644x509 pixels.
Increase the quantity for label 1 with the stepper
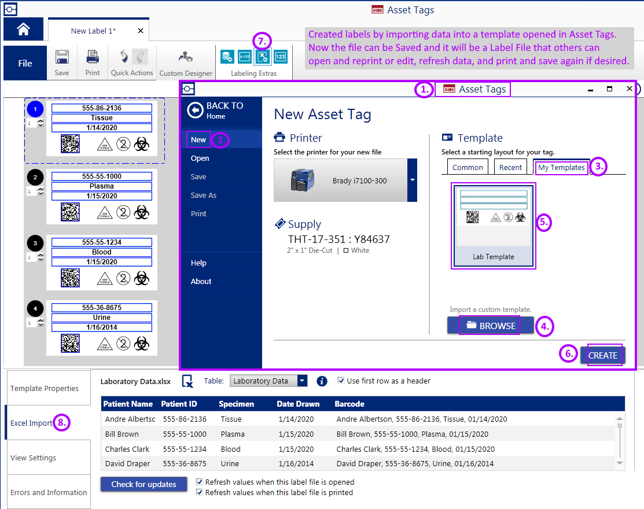tap(41, 121)
